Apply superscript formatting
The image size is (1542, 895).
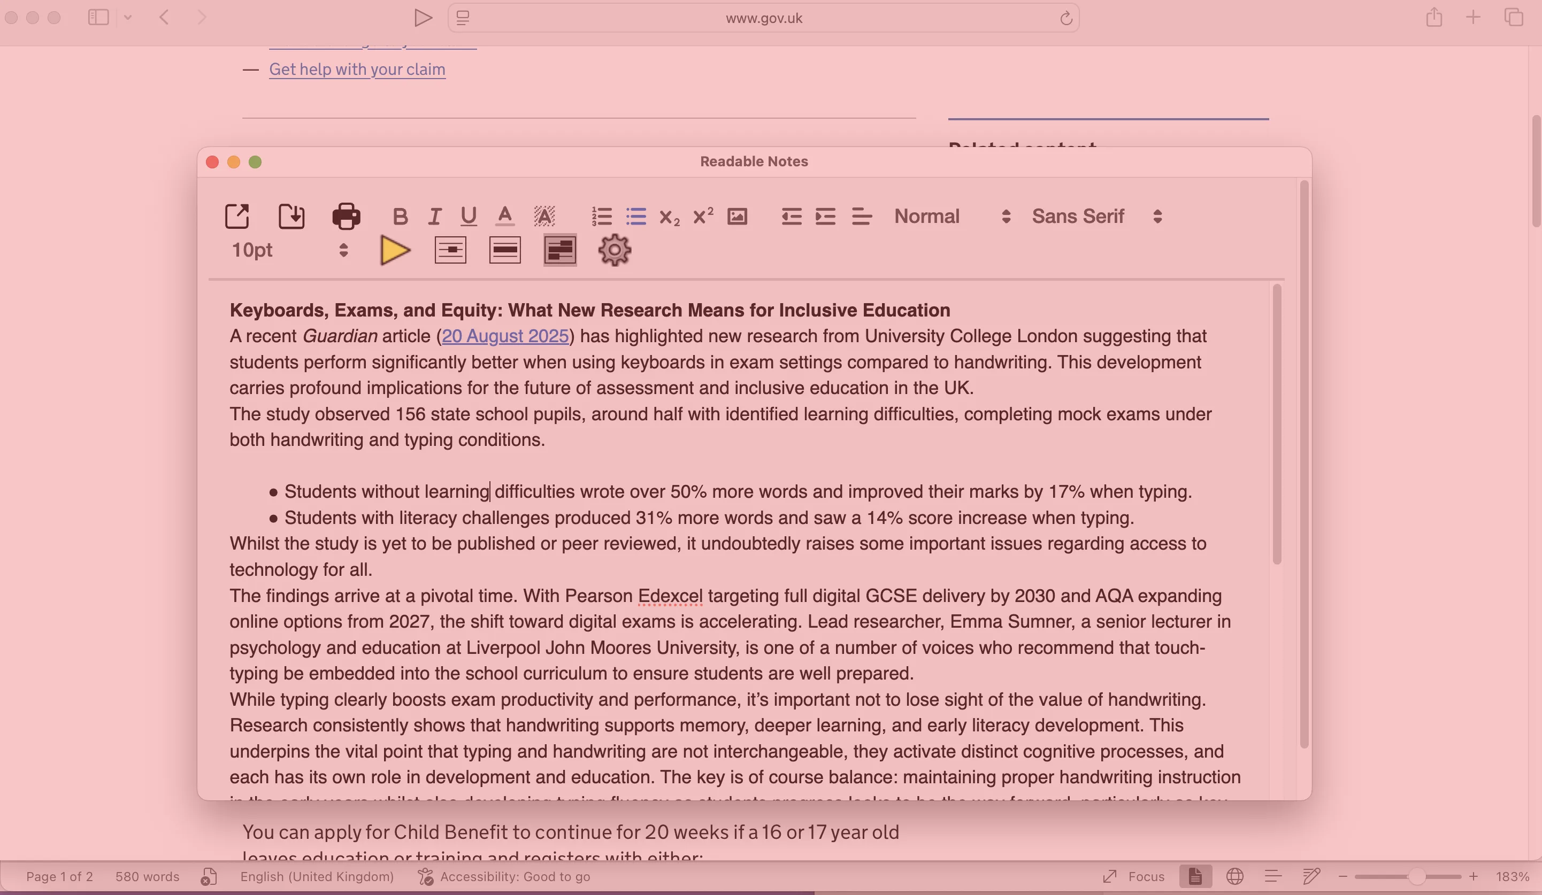pyautogui.click(x=702, y=215)
